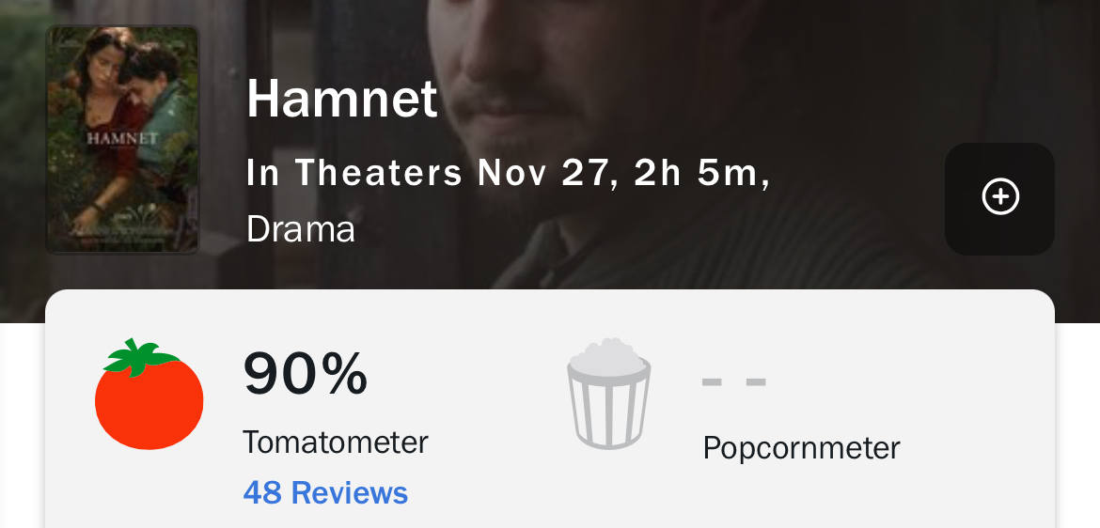Click the popcorn kernels atop the bucket
Image resolution: width=1100 pixels, height=528 pixels.
tap(608, 355)
